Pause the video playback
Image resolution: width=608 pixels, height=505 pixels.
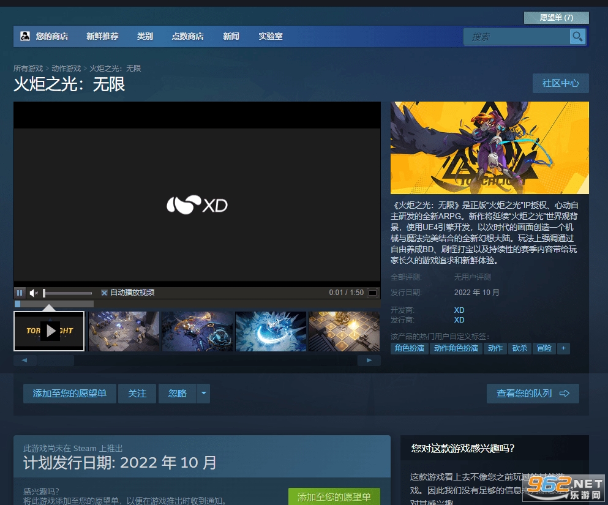[x=19, y=293]
